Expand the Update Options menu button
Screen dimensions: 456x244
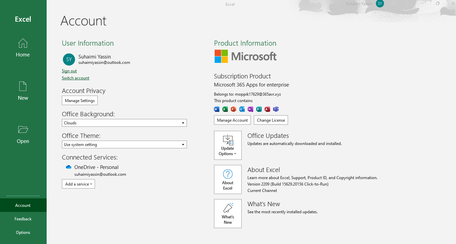pyautogui.click(x=228, y=145)
